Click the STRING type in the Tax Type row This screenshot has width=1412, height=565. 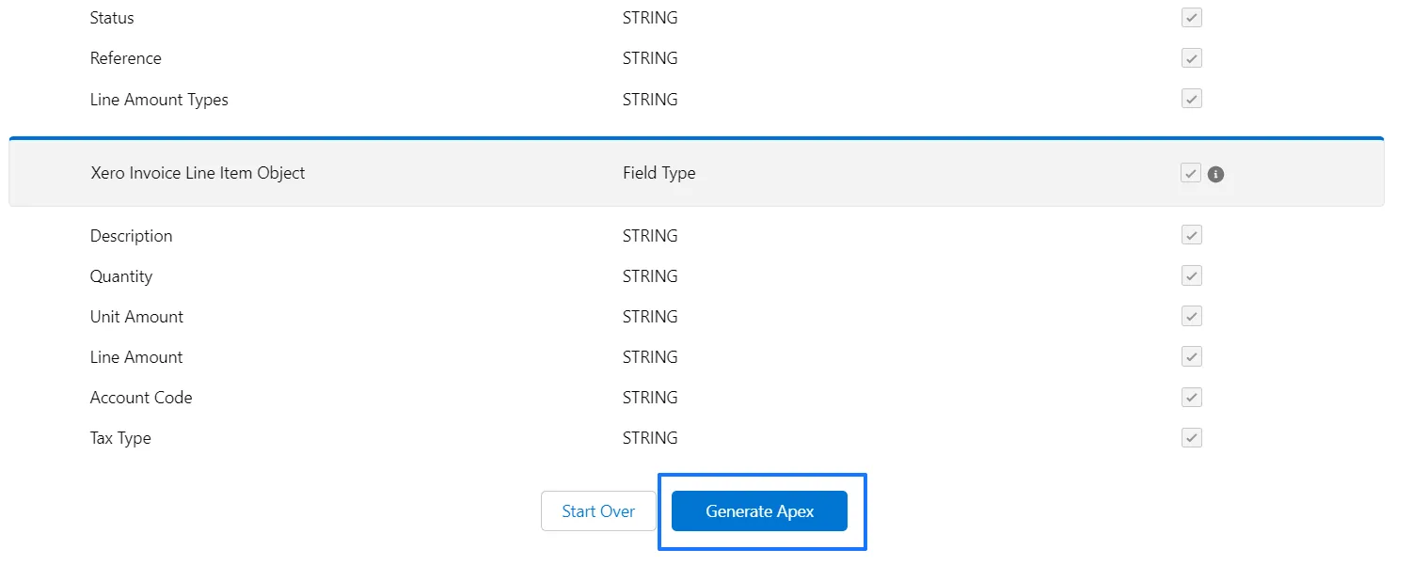click(650, 438)
